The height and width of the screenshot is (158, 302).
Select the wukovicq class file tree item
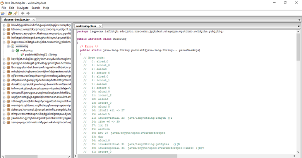pyautogui.click(x=22, y=46)
